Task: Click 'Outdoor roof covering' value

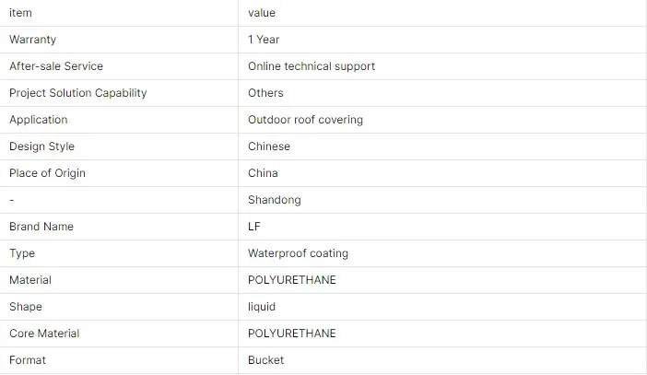Action: 305,120
